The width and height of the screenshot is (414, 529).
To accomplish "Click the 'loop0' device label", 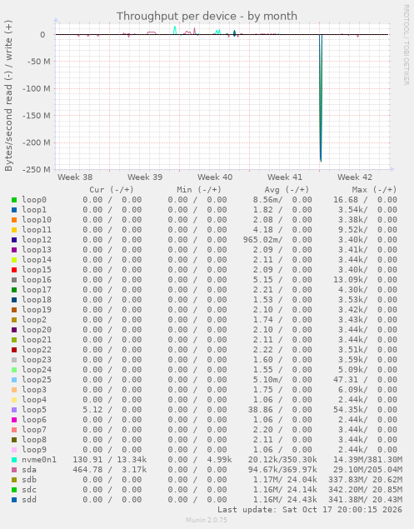I will point(34,200).
